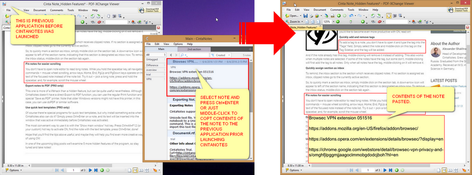
Task: Click First Page button in right window
Action: coord(351,170)
